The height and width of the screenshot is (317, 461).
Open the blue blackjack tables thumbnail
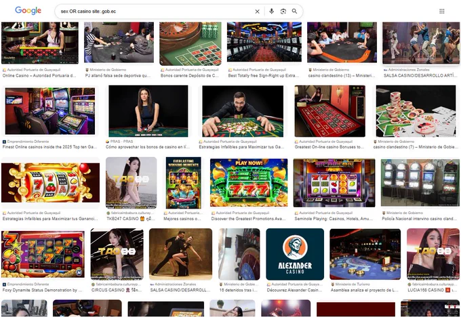[365, 254]
